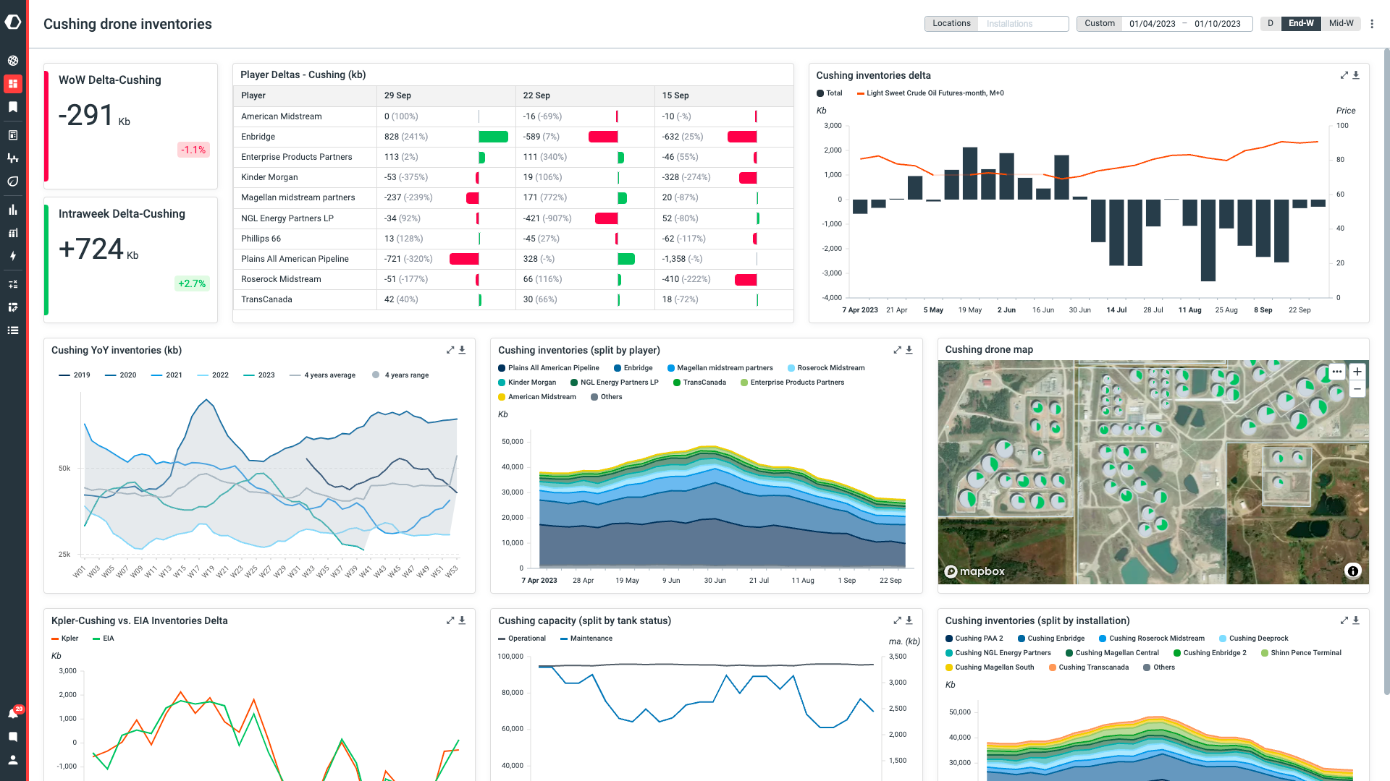Select the bar chart analytics icon in sidebar

[13, 209]
